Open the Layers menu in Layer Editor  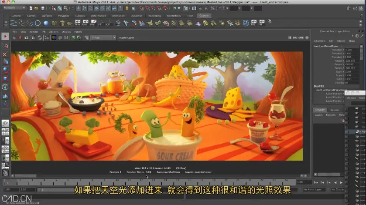(318, 115)
